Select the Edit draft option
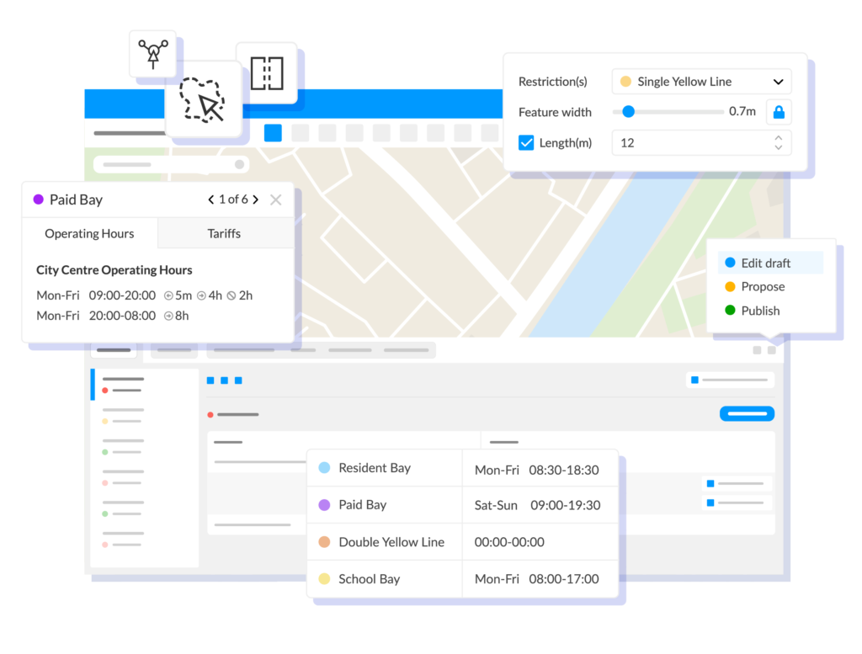The height and width of the screenshot is (654, 862). (764, 263)
